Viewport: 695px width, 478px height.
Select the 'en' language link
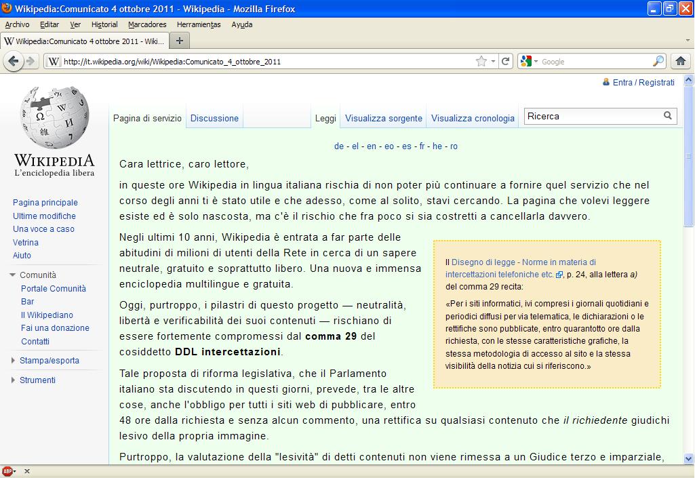tap(371, 146)
